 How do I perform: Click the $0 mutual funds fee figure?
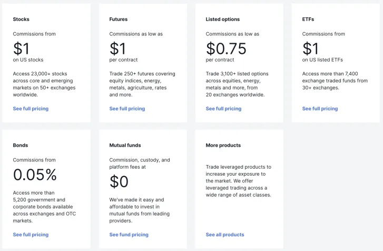[119, 181]
